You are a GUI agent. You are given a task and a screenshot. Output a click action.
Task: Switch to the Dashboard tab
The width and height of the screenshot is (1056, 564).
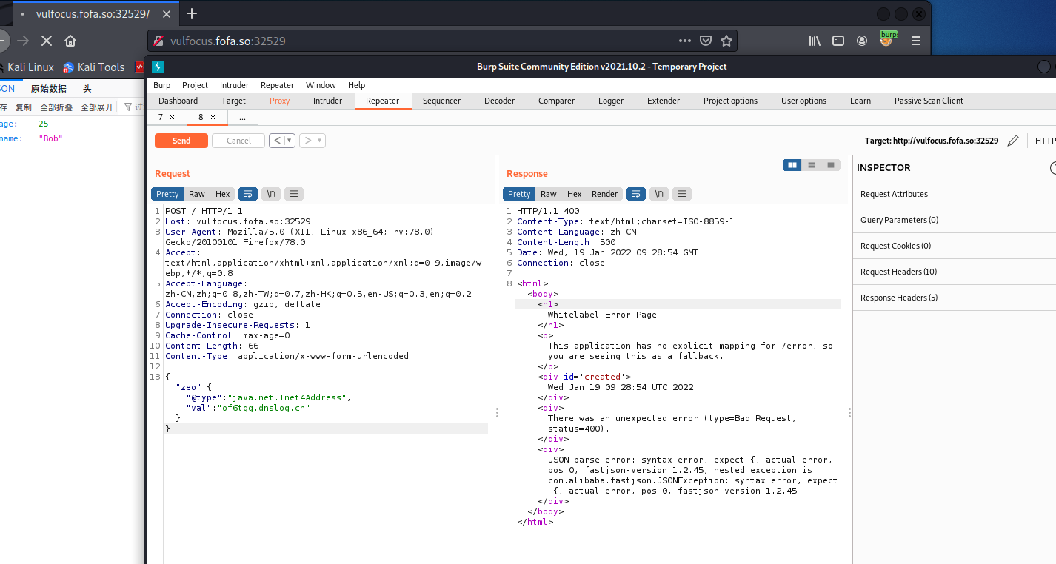[178, 101]
